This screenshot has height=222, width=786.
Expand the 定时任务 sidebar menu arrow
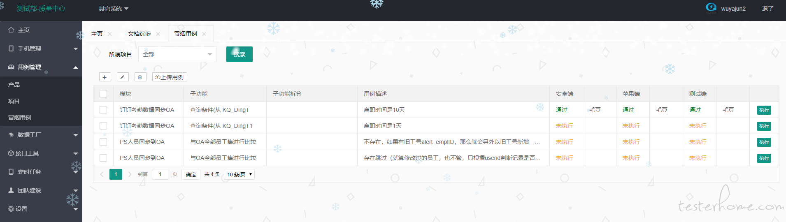[76, 172]
